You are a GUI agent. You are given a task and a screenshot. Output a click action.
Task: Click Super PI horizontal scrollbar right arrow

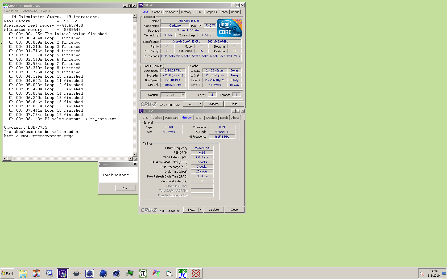pyautogui.click(x=131, y=159)
